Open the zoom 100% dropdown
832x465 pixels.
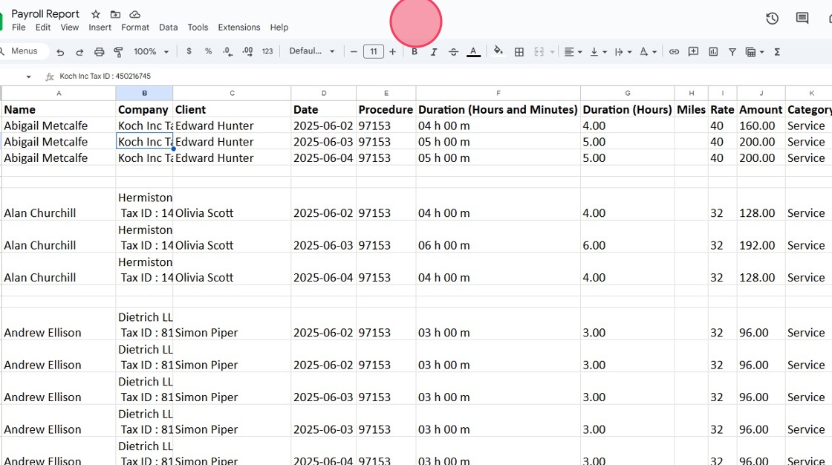pos(151,52)
